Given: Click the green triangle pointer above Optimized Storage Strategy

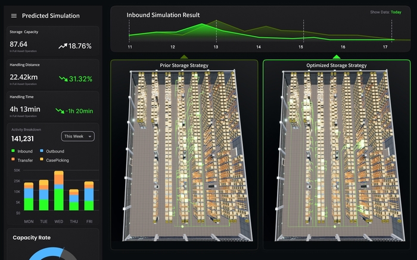Looking at the screenshot, I should click(x=337, y=57).
